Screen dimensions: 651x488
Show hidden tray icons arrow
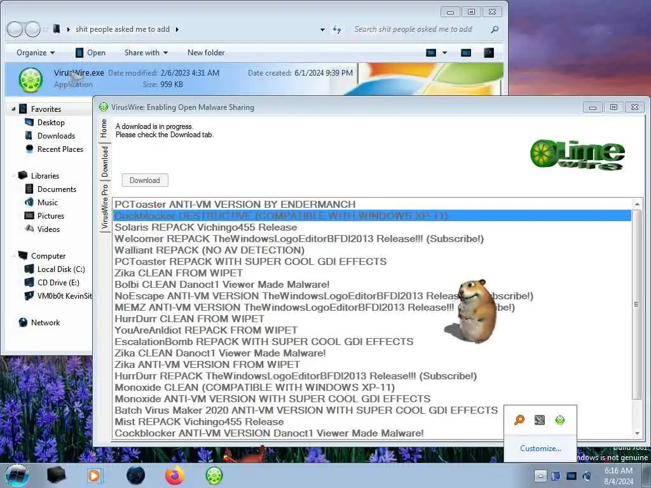[540, 475]
